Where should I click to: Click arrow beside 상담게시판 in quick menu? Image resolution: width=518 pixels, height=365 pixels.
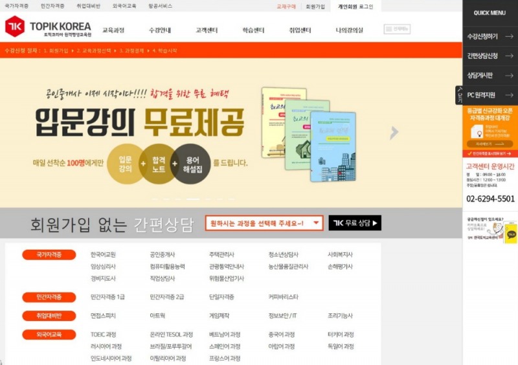509,76
